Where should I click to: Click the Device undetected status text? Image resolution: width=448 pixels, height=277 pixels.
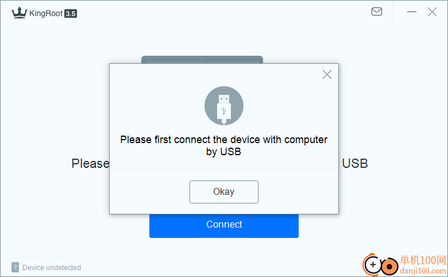point(52,268)
